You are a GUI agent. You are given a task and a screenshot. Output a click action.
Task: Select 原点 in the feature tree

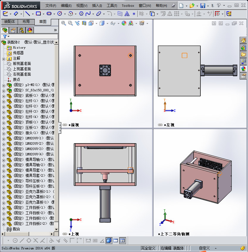(x=16, y=79)
